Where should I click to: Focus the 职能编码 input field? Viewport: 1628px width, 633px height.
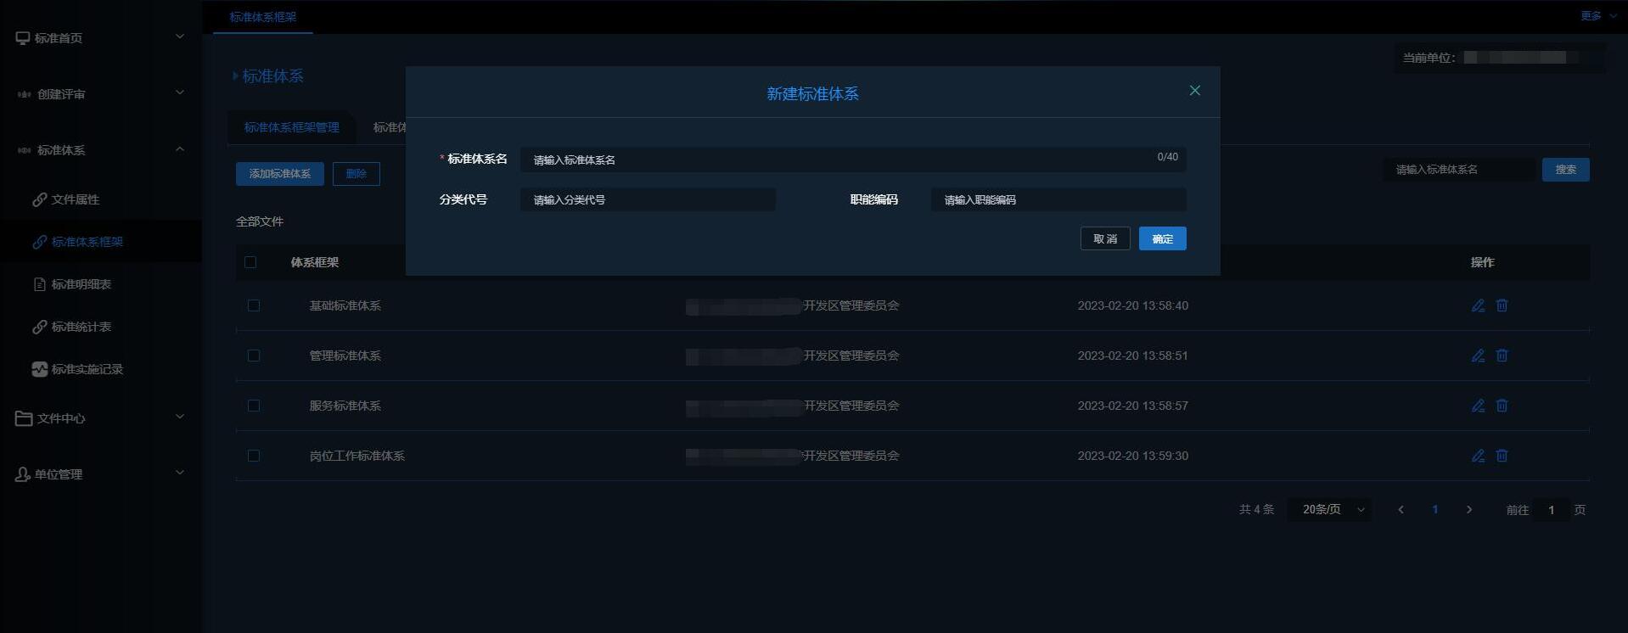(1058, 199)
